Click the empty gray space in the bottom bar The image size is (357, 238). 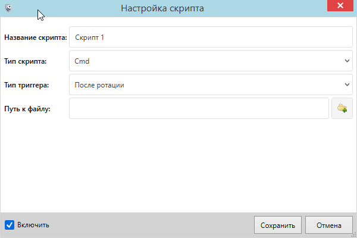(149, 225)
